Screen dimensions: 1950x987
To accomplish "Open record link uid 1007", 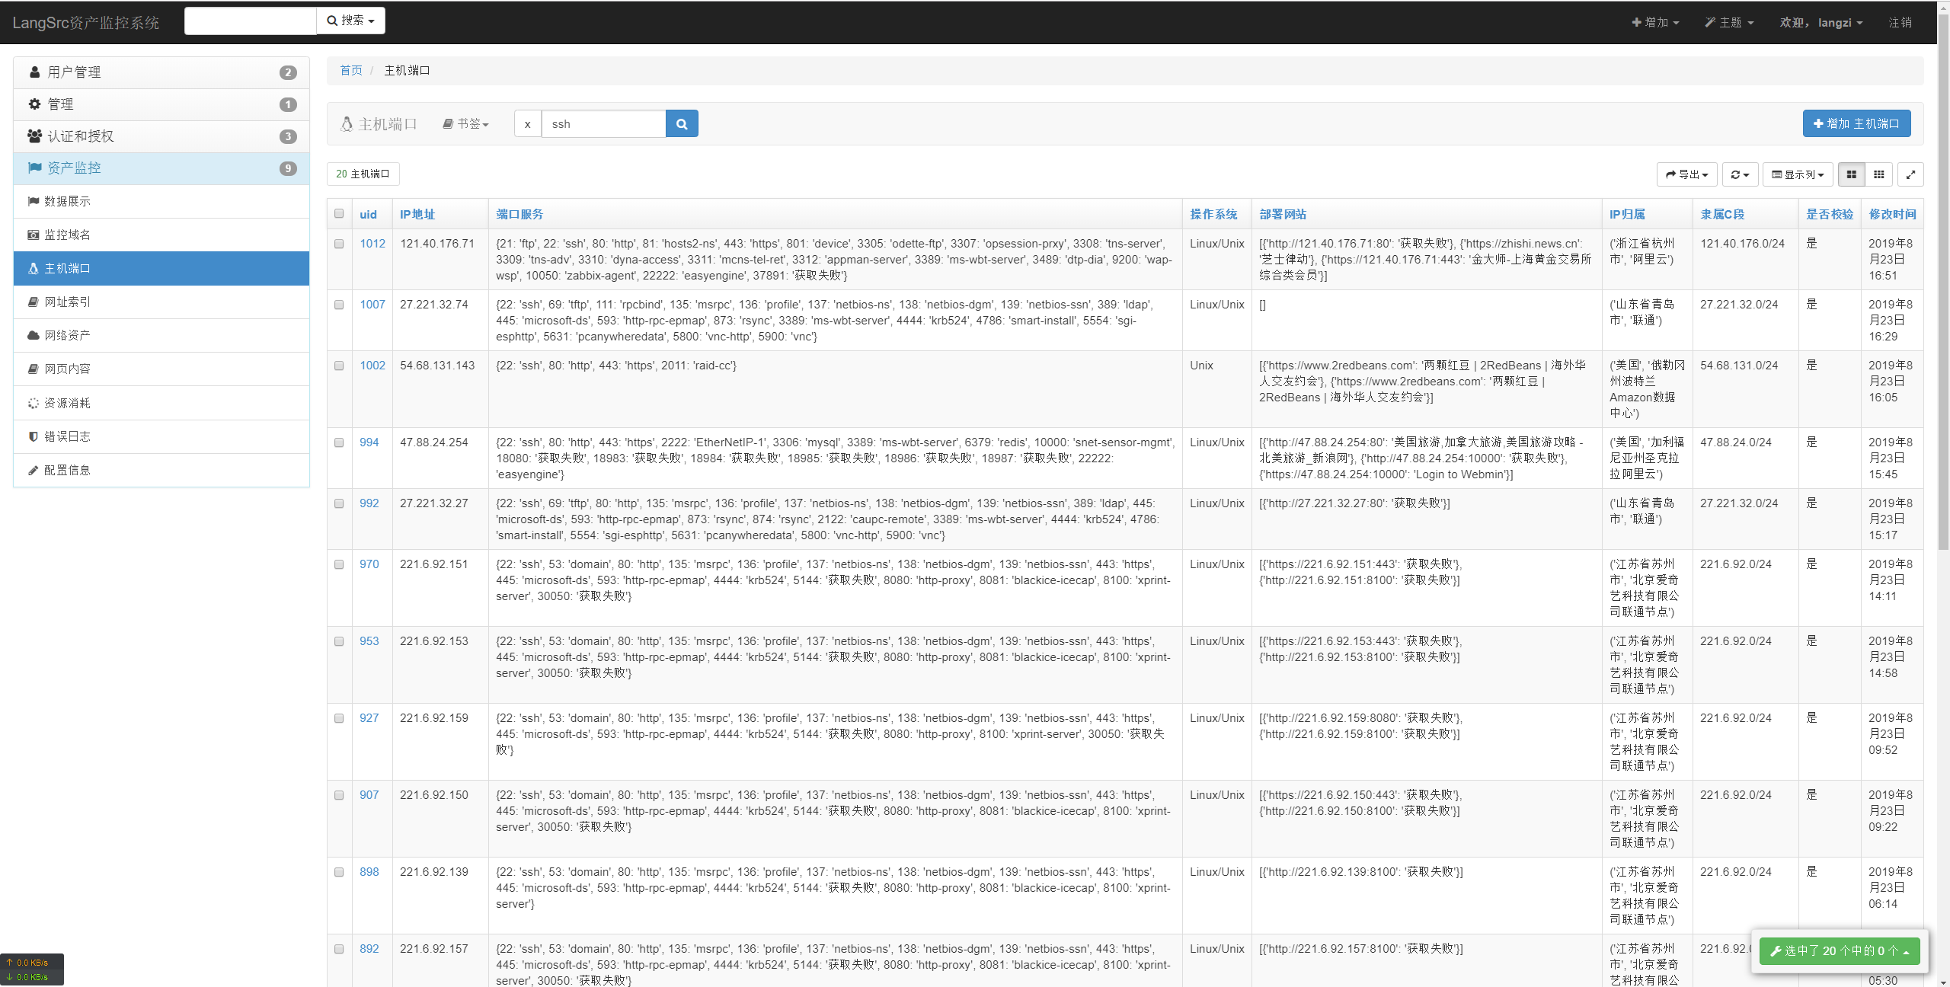I will 372,305.
